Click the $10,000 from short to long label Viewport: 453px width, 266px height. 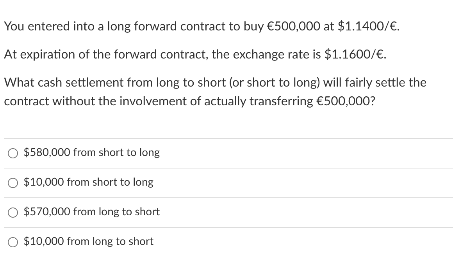pos(89,182)
